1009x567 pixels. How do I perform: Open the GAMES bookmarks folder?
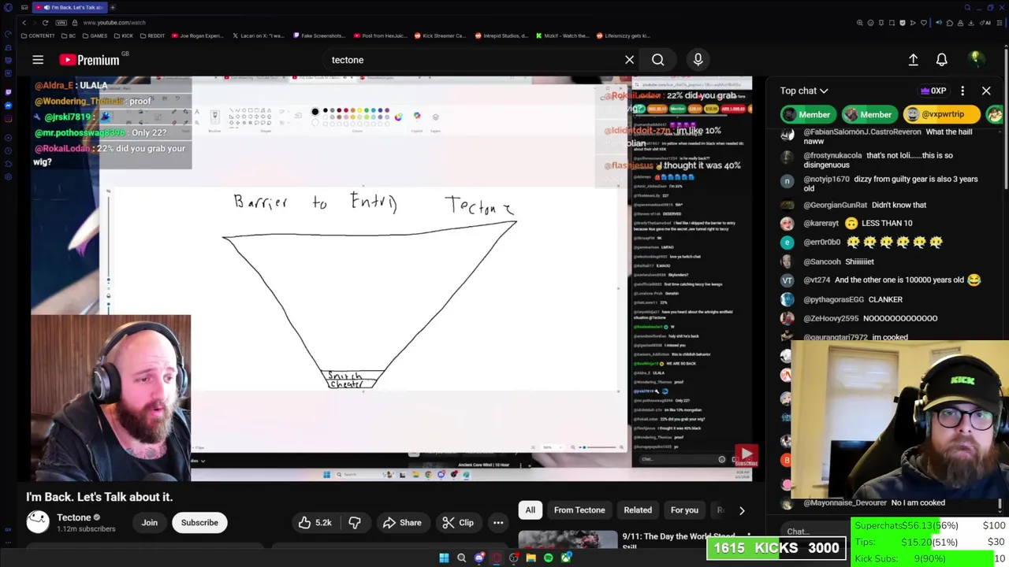[95, 35]
